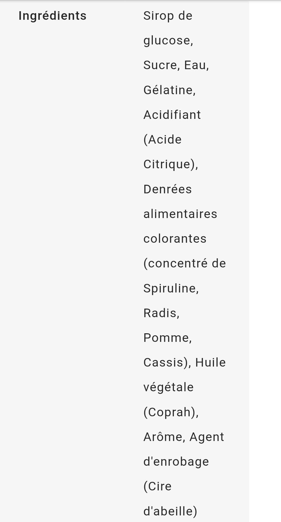Click the word 'Pomme,'
Image resolution: width=281 pixels, height=522 pixels.
click(168, 338)
